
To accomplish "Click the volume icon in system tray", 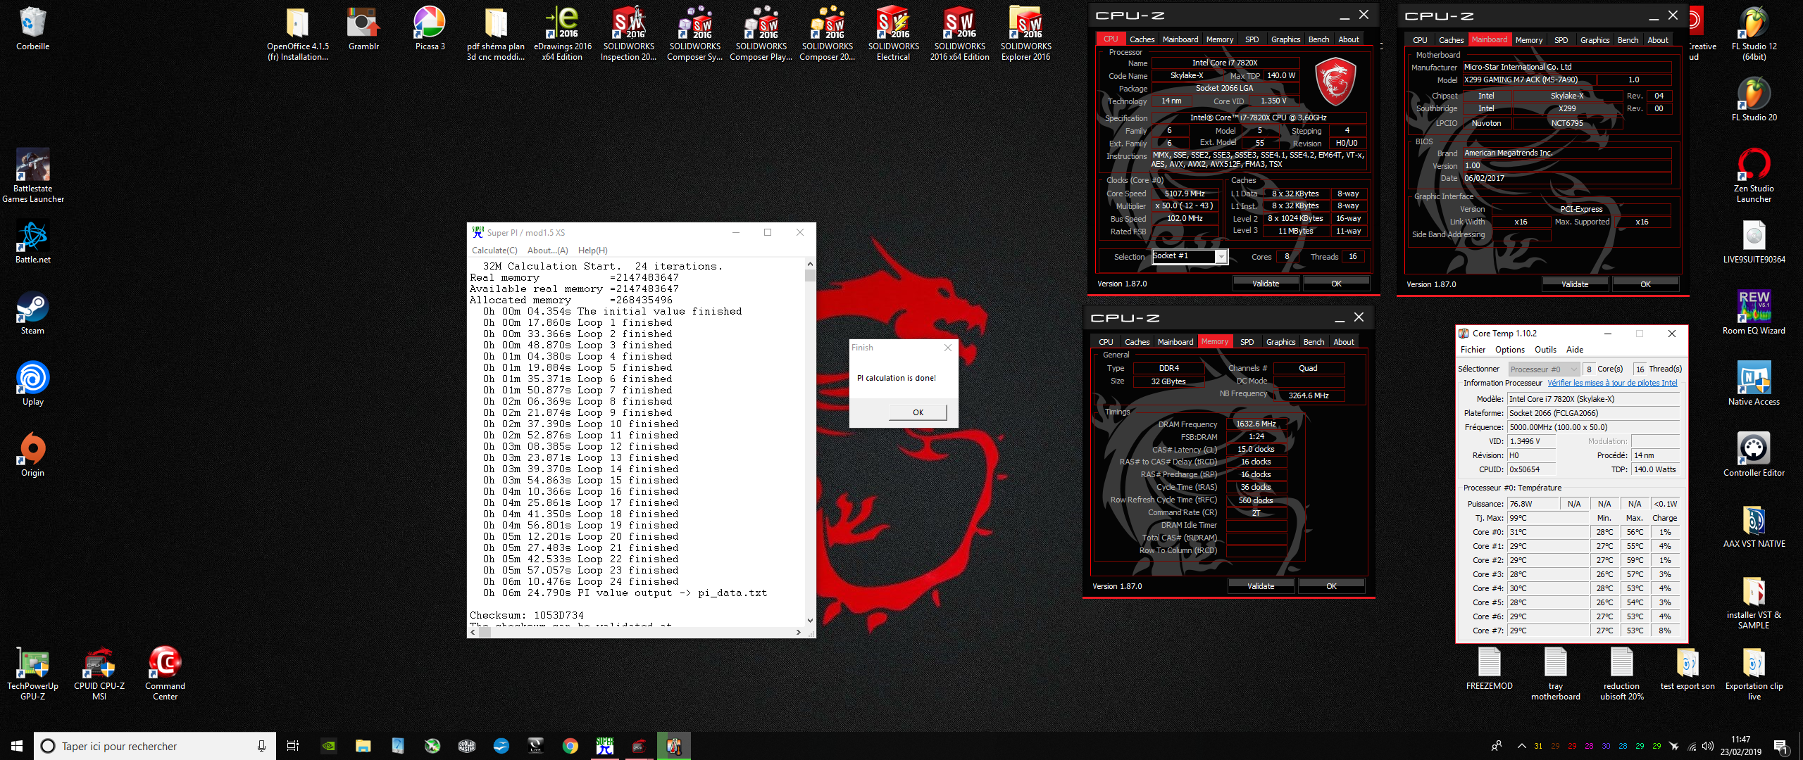I will pyautogui.click(x=1707, y=746).
